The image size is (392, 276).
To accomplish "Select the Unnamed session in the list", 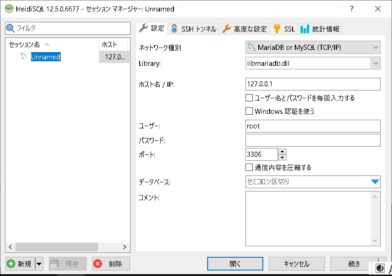I will click(46, 57).
